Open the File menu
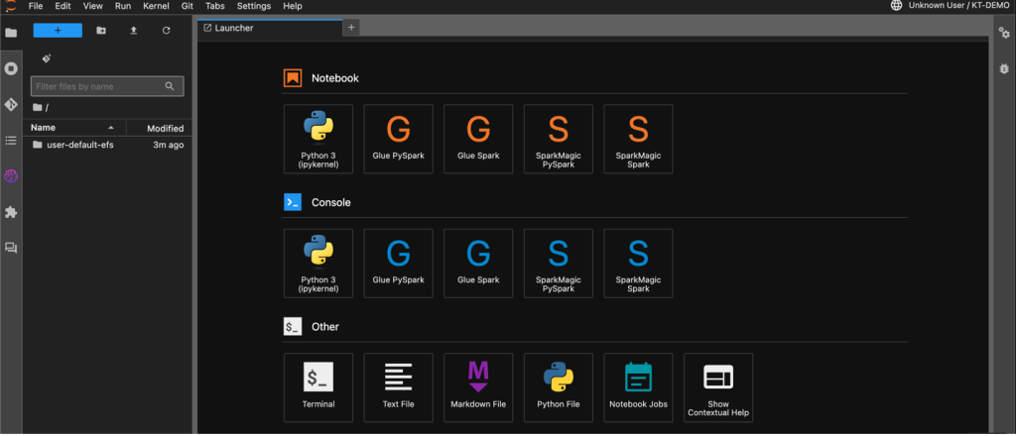1016x436 pixels. pos(36,6)
